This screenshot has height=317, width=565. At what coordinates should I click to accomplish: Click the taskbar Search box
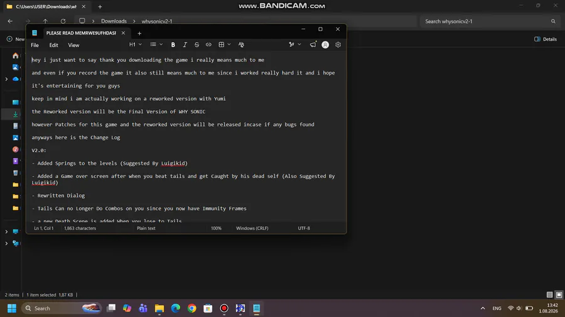[62, 308]
